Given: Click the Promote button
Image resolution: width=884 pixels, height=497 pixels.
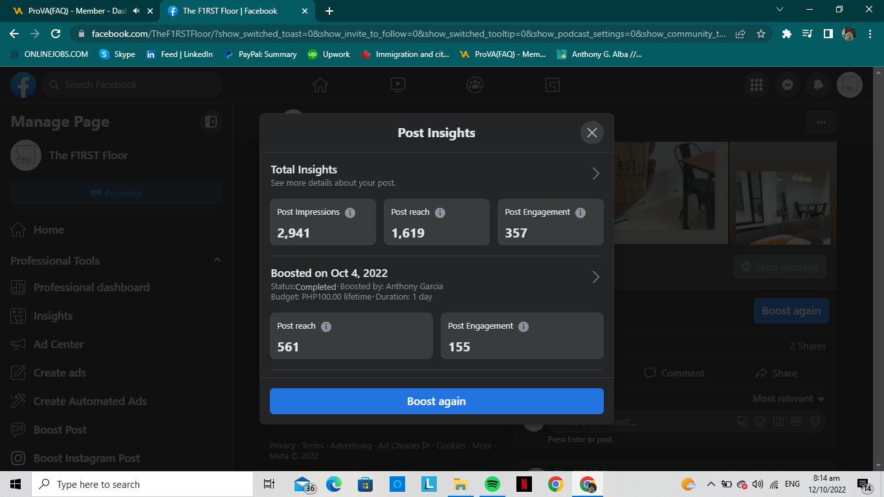Looking at the screenshot, I should pyautogui.click(x=116, y=193).
